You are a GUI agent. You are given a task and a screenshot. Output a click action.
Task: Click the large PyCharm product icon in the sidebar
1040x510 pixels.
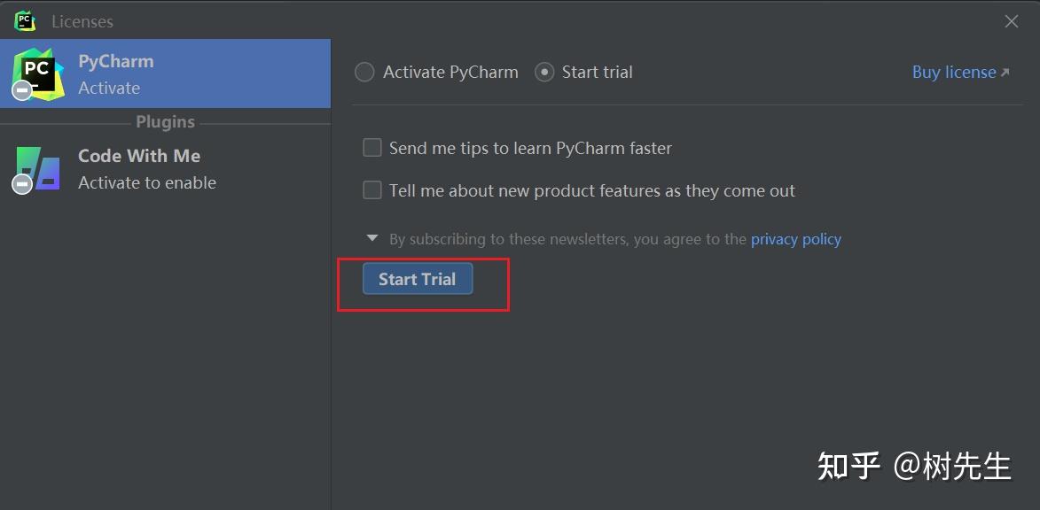(39, 73)
